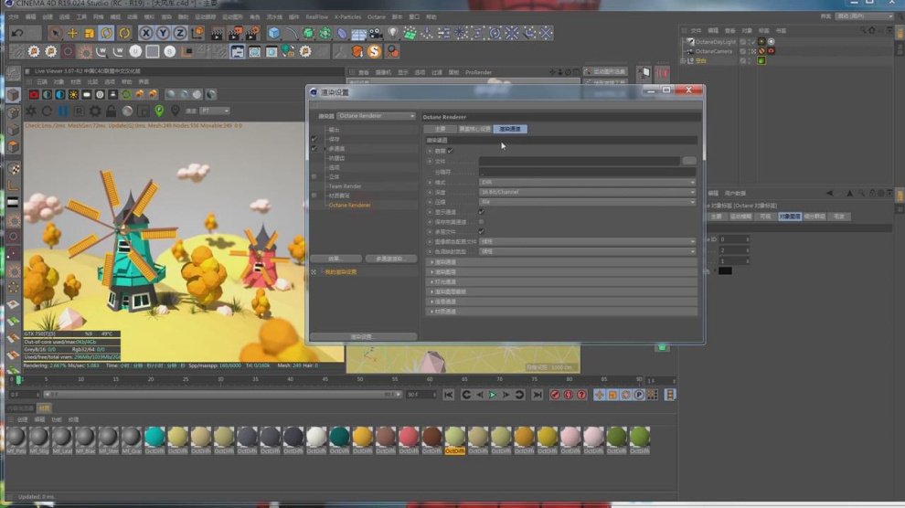Click the play forward button in timeline
Viewport: 905px width, 508px height.
point(493,395)
